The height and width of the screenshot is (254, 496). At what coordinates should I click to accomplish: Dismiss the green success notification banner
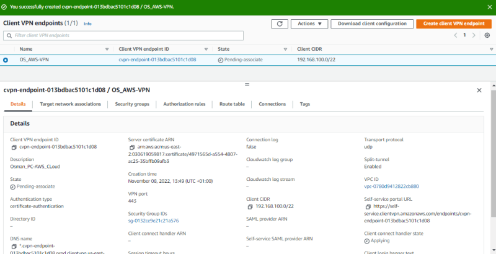pyautogui.click(x=489, y=7)
